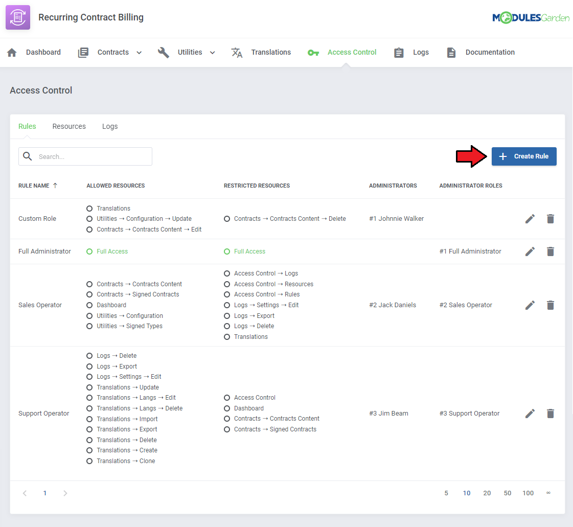Switch to the Logs tab in the panel
The width and height of the screenshot is (573, 527).
point(109,126)
